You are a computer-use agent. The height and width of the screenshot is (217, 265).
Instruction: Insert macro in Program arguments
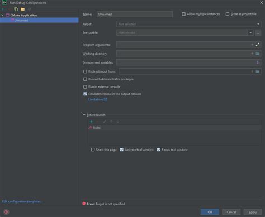point(252,45)
